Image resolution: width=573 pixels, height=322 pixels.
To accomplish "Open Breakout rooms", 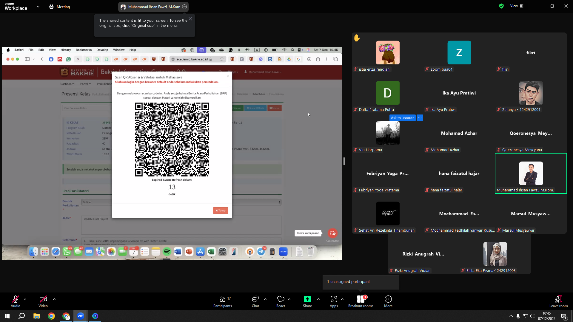I will click(x=361, y=301).
